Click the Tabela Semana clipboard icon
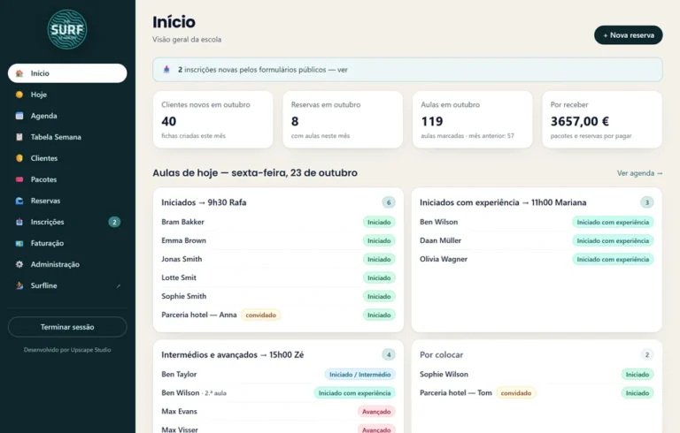680x433 pixels. 19,137
